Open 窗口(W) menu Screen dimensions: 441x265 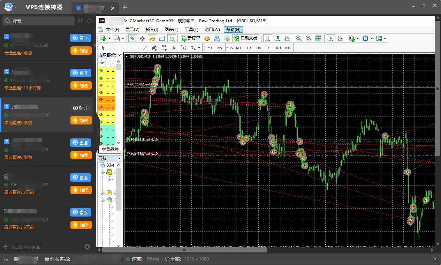pos(212,30)
